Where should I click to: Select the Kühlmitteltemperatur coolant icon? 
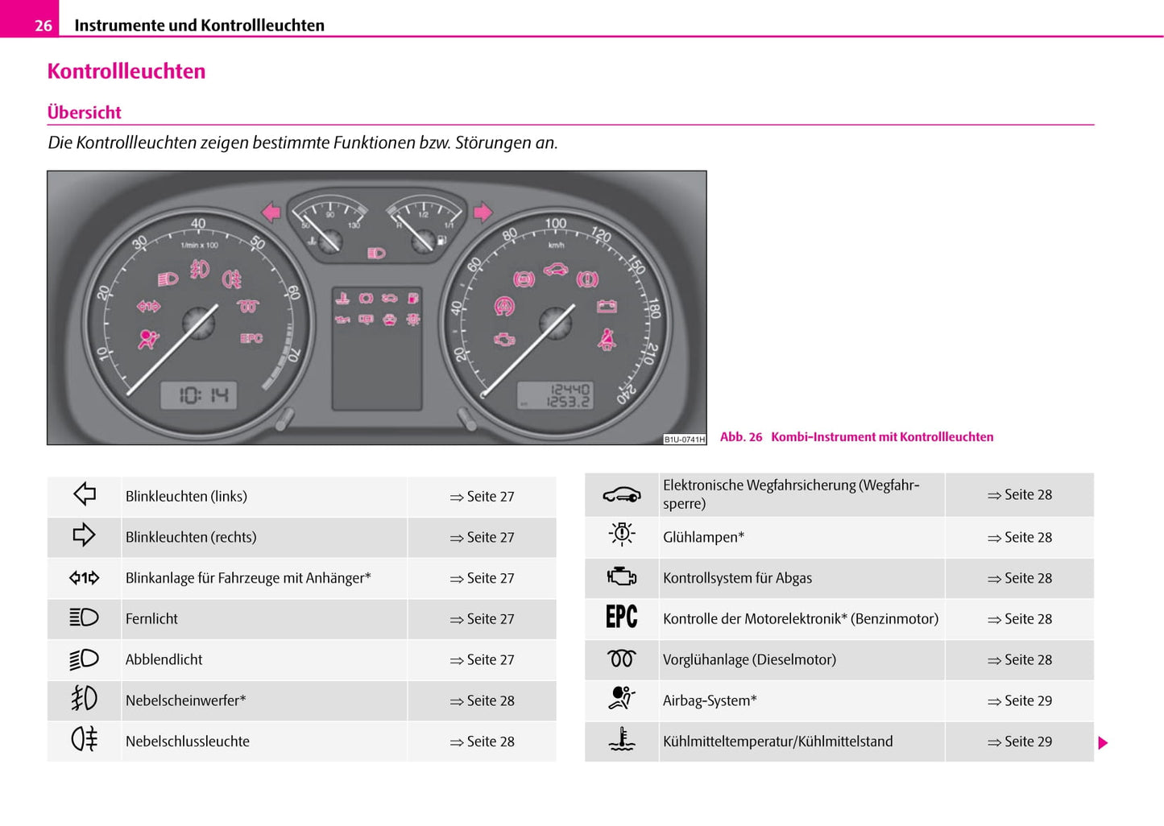pyautogui.click(x=621, y=739)
